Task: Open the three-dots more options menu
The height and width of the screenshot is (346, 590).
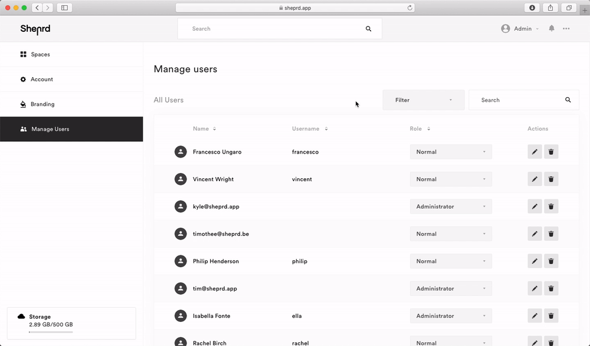Action: (x=566, y=28)
